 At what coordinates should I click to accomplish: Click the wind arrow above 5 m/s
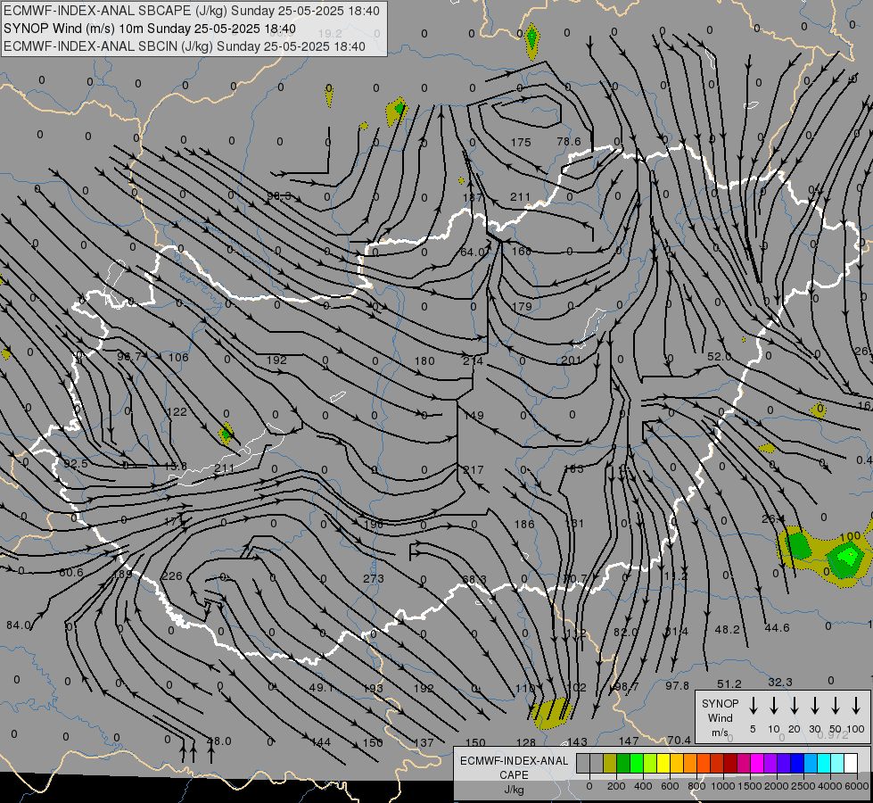[x=753, y=706]
